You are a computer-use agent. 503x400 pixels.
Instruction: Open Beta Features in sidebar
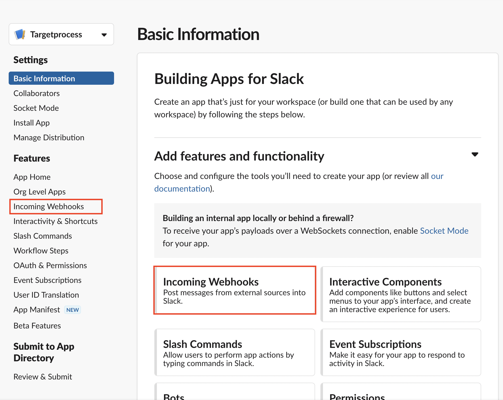(x=37, y=326)
